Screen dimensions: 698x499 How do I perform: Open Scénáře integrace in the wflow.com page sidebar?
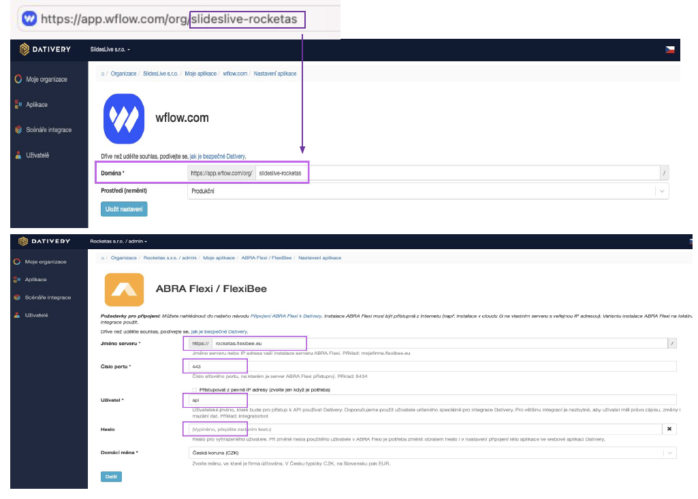43,130
